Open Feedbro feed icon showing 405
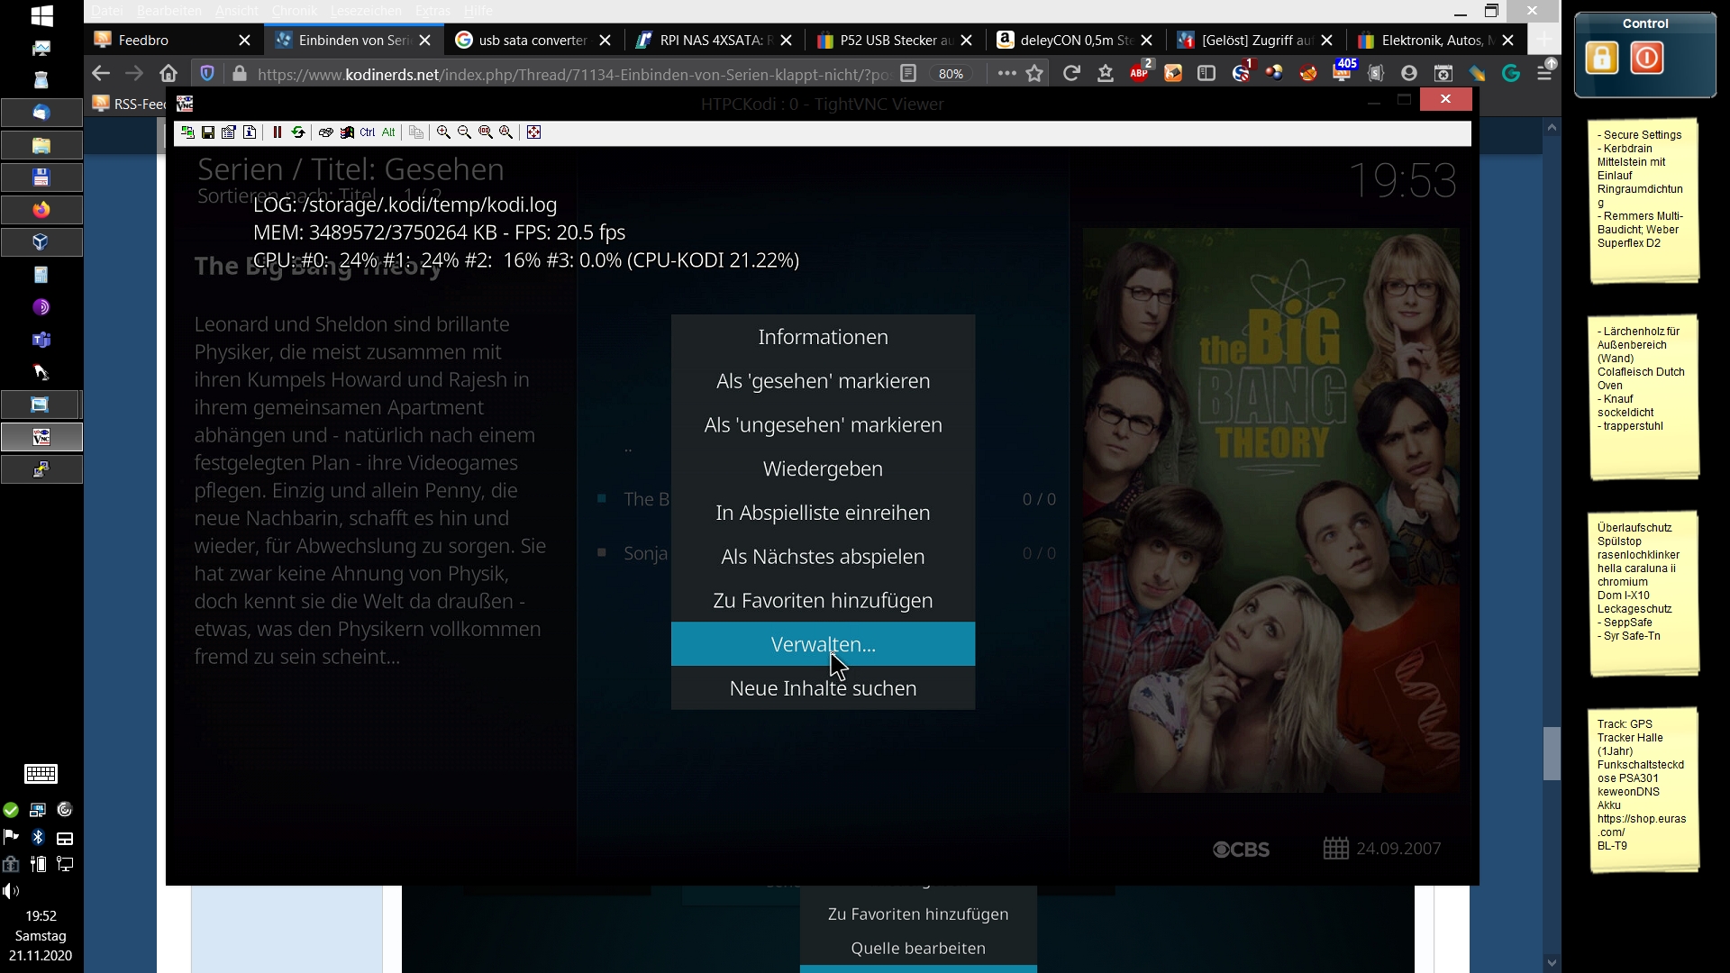This screenshot has height=973, width=1730. [x=1343, y=72]
